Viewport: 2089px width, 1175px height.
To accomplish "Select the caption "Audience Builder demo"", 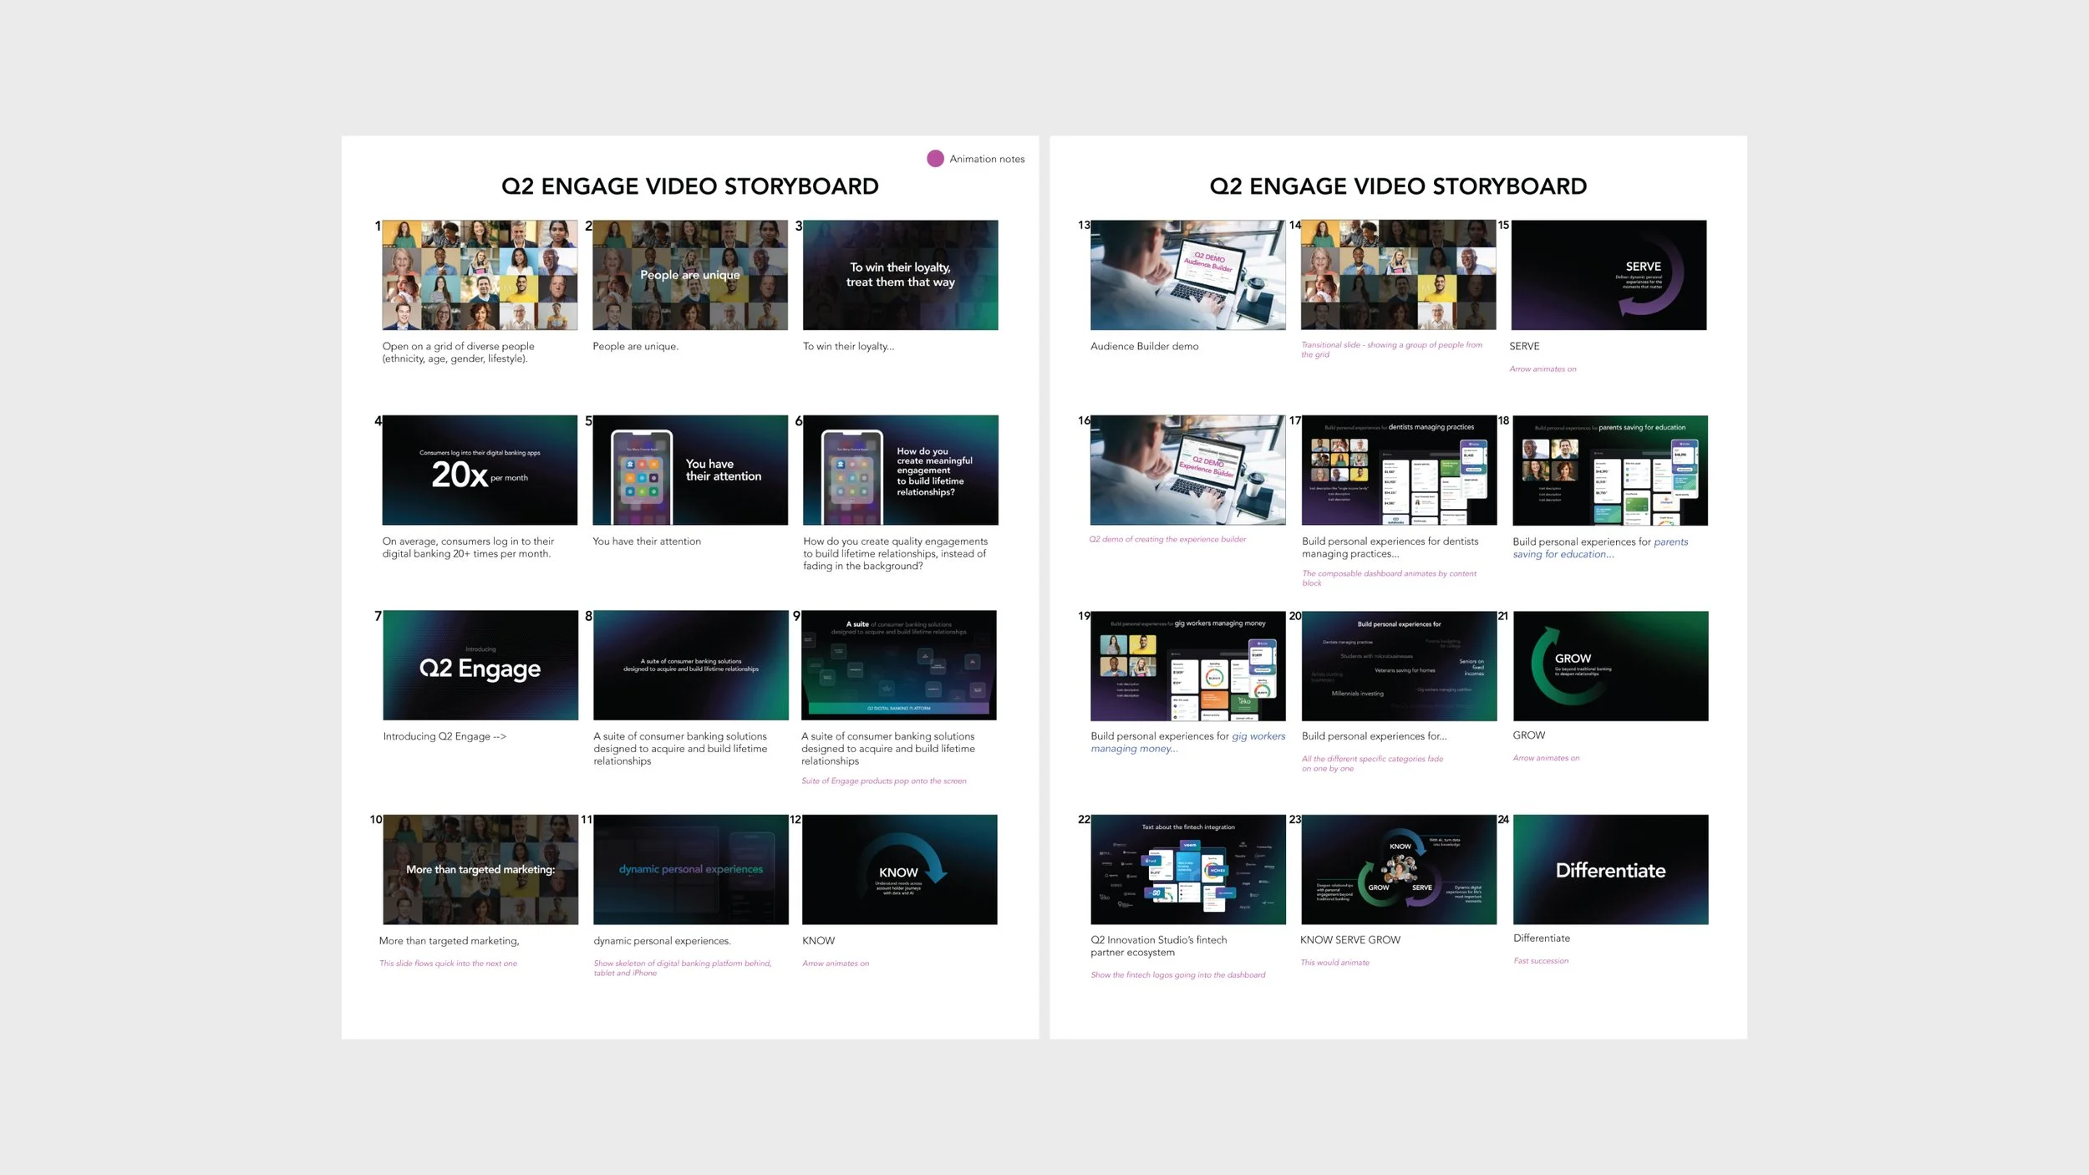I will click(x=1144, y=346).
